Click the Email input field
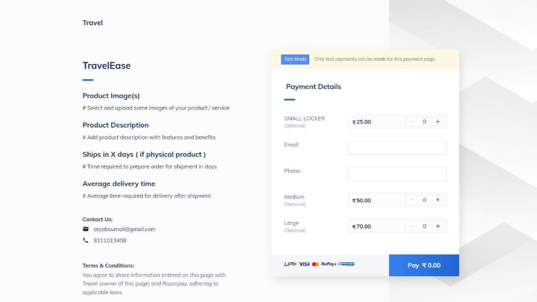The width and height of the screenshot is (537, 302). 397,148
